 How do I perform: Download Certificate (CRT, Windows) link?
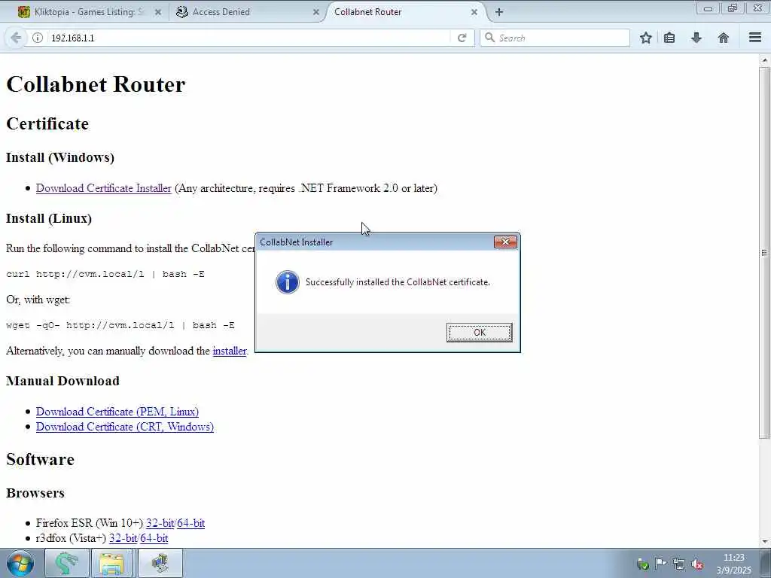[125, 427]
